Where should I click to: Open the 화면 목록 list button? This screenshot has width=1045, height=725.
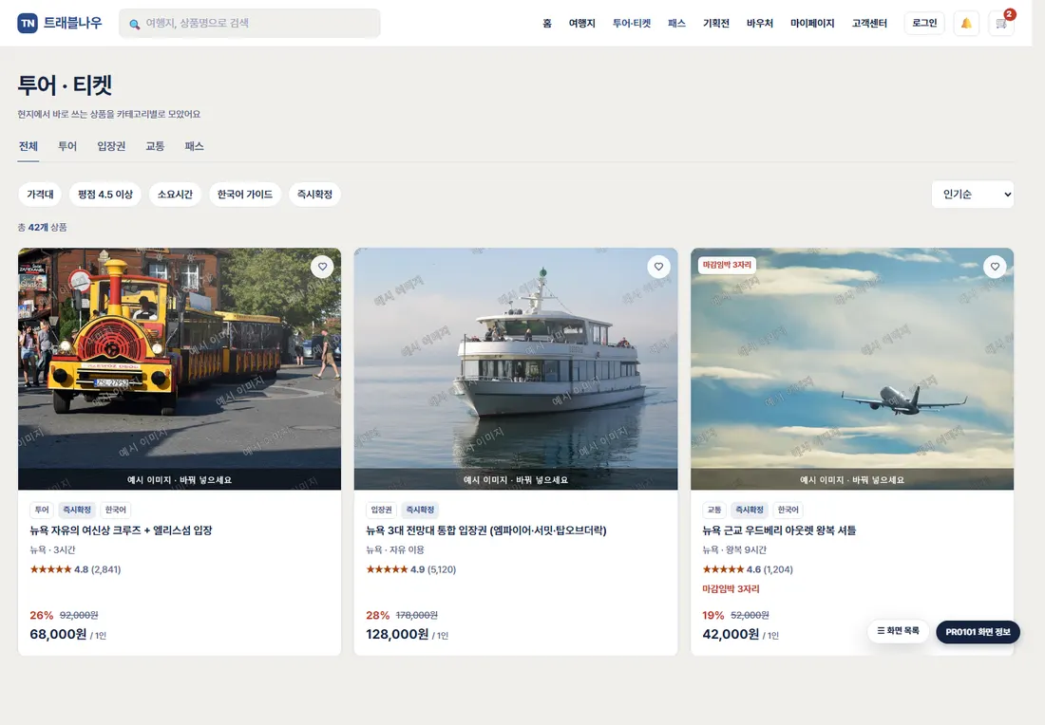click(899, 631)
